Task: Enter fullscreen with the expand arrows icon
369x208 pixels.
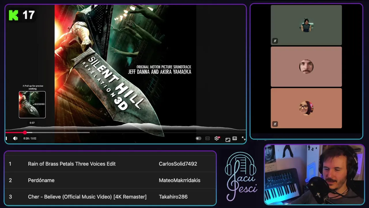Action: tap(244, 138)
